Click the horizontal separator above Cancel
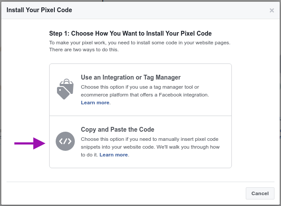The height and width of the screenshot is (206, 281). click(x=140, y=182)
